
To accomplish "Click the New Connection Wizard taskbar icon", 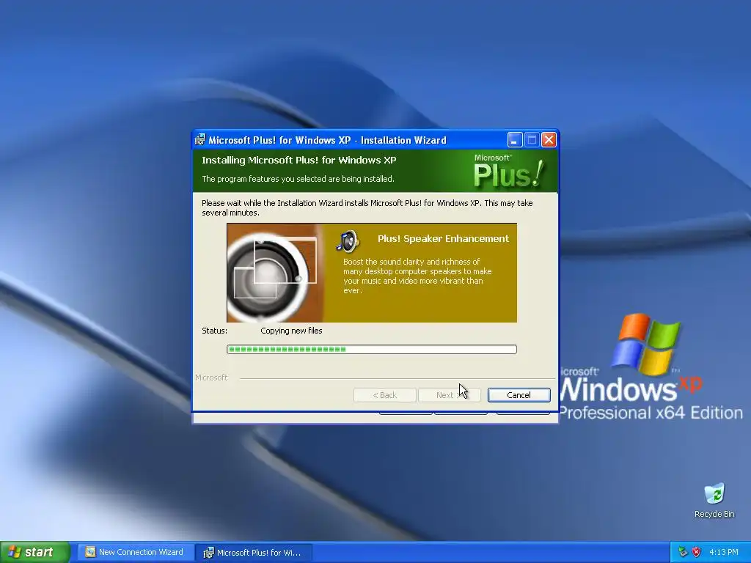I will [x=90, y=552].
